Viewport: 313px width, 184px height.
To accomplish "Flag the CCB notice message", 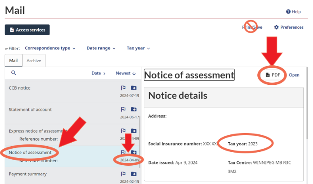I will pyautogui.click(x=123, y=88).
